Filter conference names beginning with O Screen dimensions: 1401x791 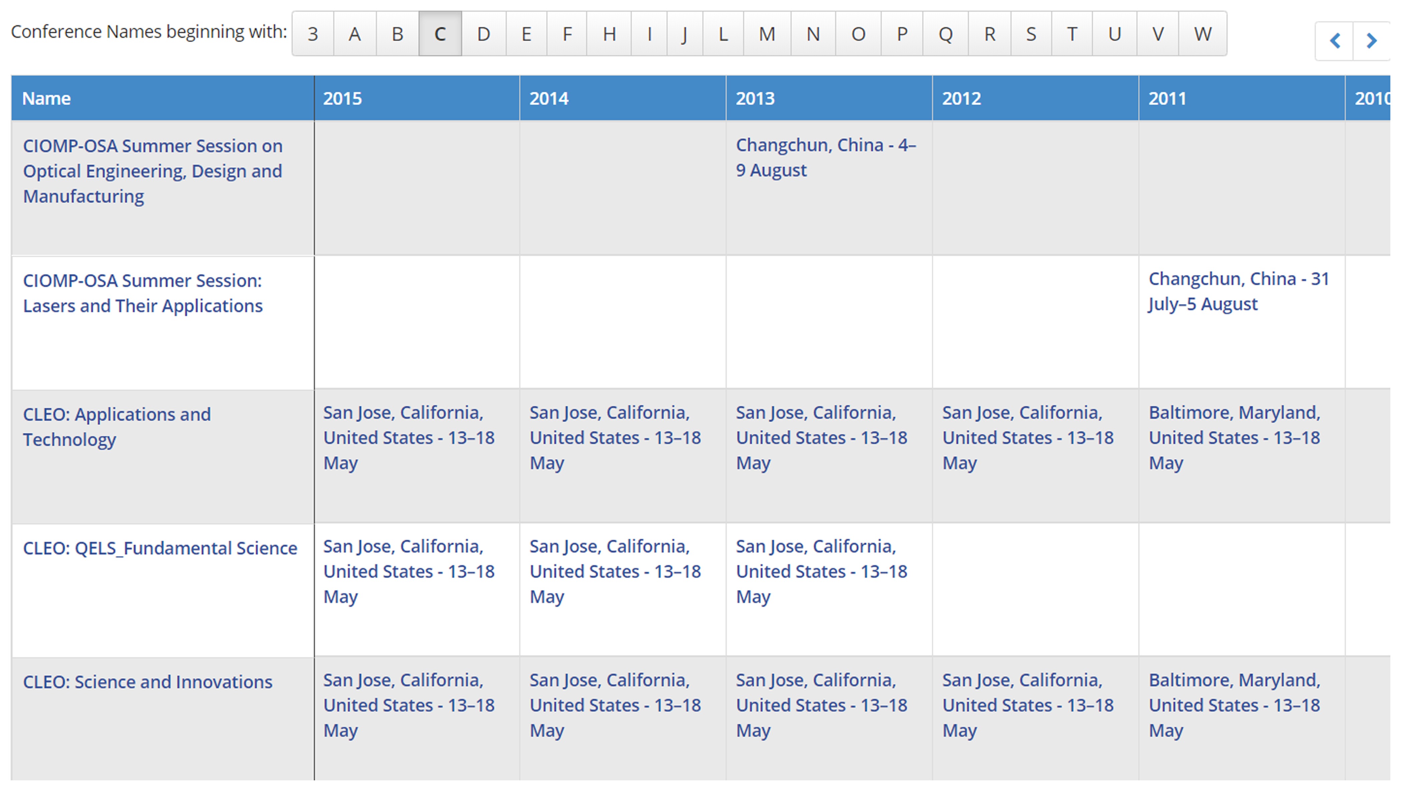pos(858,34)
